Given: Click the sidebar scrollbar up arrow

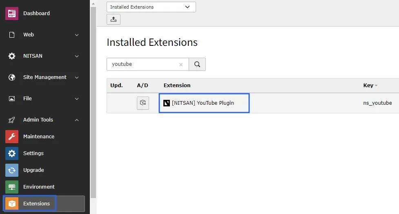Looking at the screenshot, I should pyautogui.click(x=93, y=4).
